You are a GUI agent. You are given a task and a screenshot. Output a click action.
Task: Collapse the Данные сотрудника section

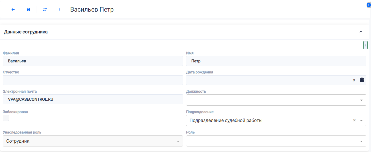(361, 32)
